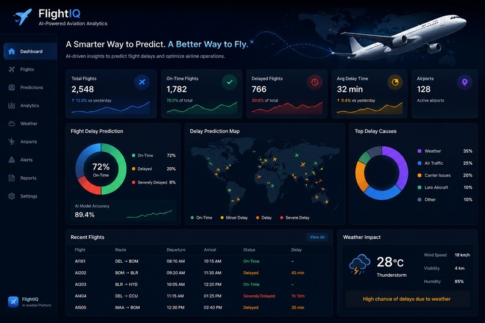Go to the Predictions section
485x323 pixels.
(30, 87)
